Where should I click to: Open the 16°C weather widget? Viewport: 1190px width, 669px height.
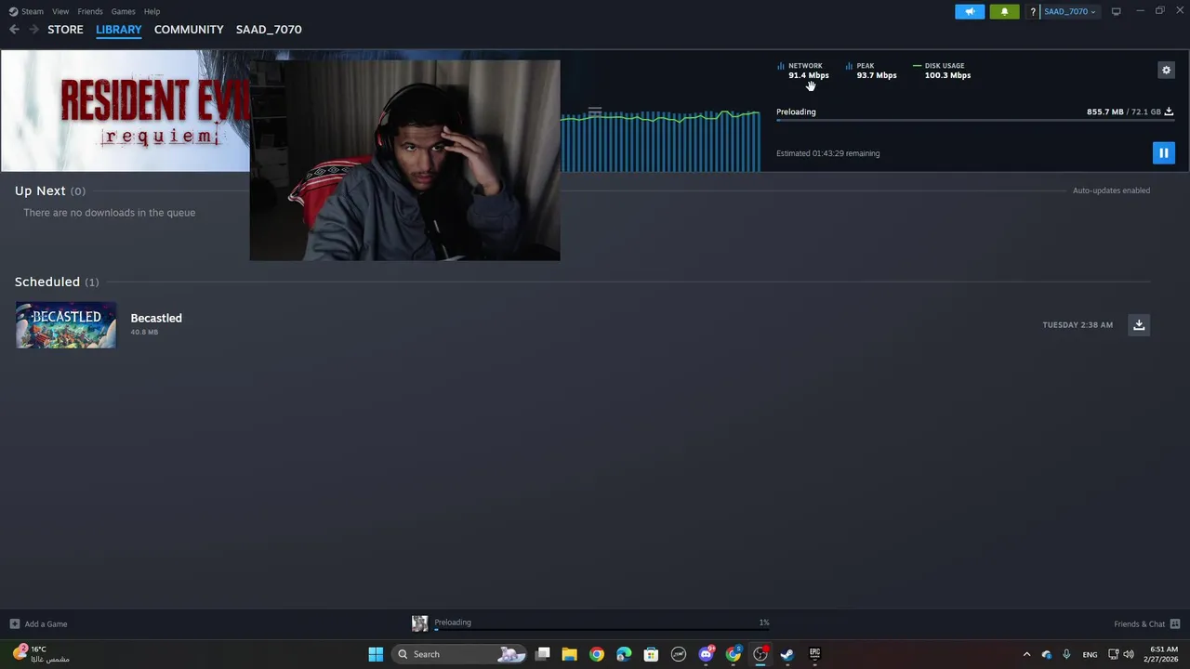[x=41, y=654]
